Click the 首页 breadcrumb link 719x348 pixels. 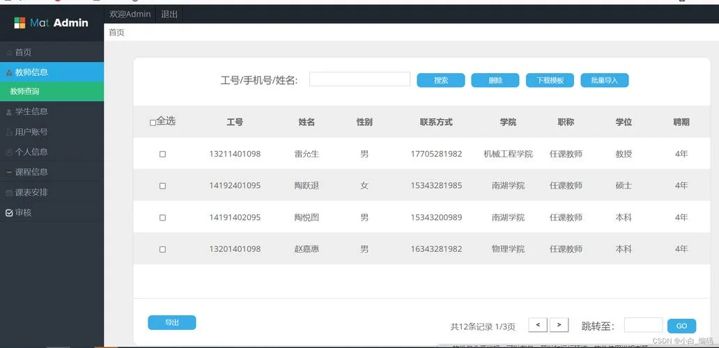tap(116, 33)
